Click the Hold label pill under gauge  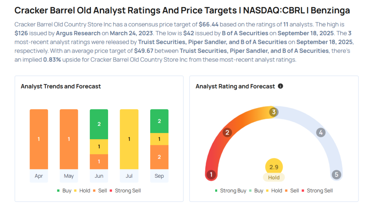(274, 177)
